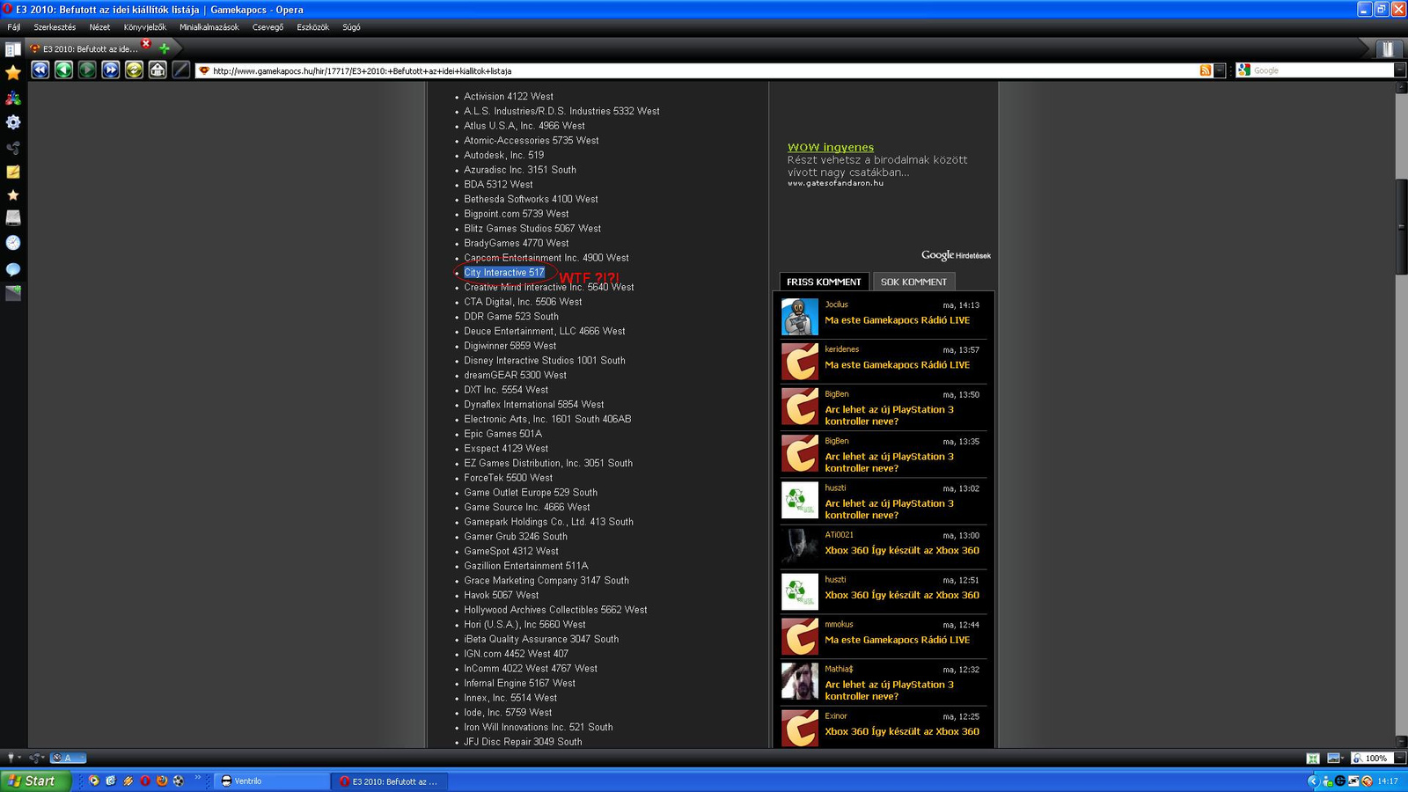The image size is (1408, 792).
Task: Click the add panel icon in sidebar
Action: 13,292
